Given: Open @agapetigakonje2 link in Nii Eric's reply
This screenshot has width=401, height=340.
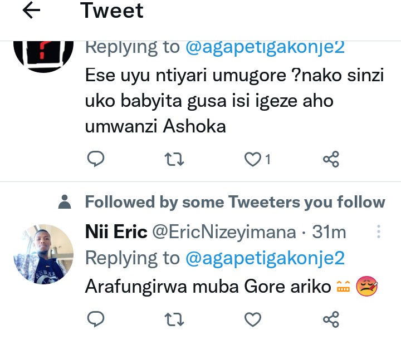Looking at the screenshot, I should click(x=265, y=258).
